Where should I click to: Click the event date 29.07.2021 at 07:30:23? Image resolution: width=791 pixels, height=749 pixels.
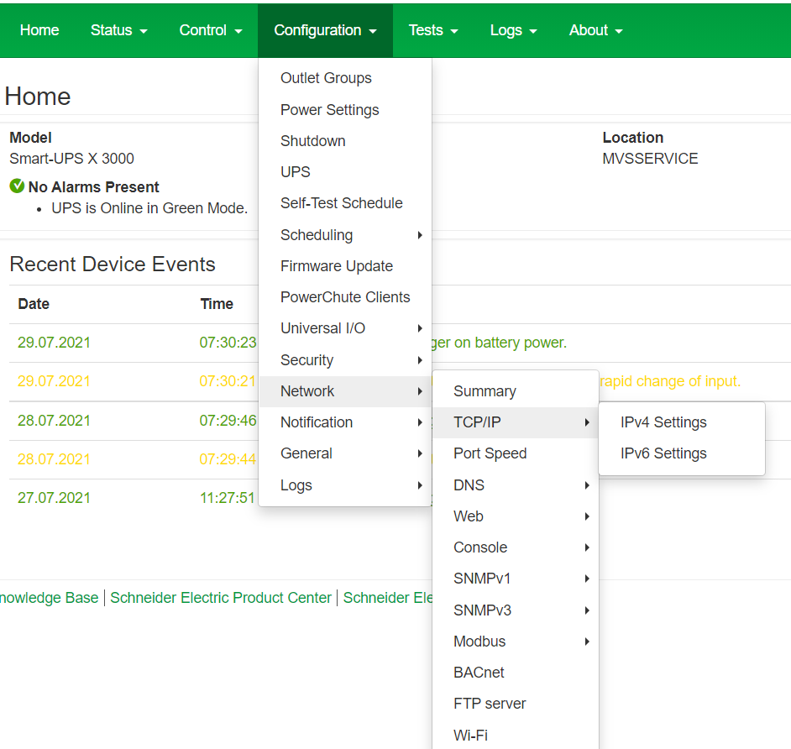(x=54, y=343)
